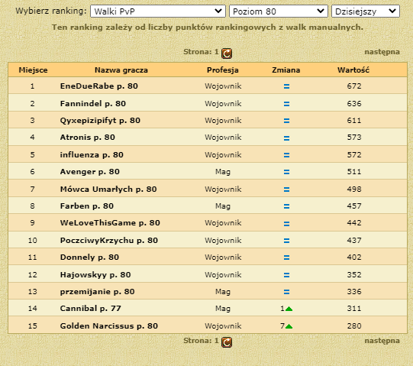
Task: Click the Wartość column header
Action: (x=353, y=70)
